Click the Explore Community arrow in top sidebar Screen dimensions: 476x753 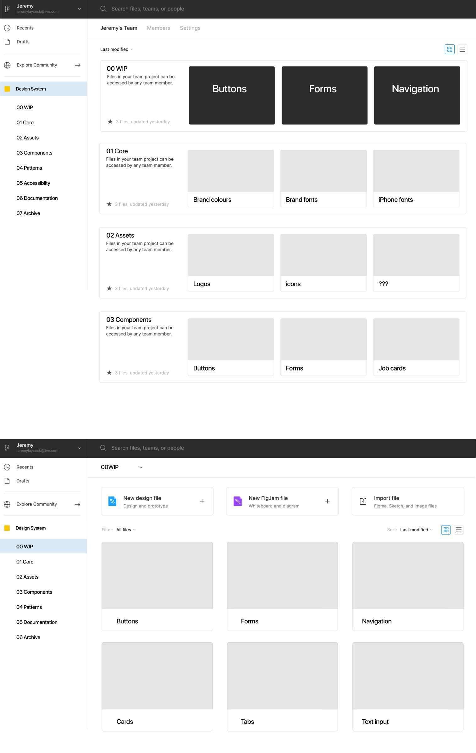point(78,65)
